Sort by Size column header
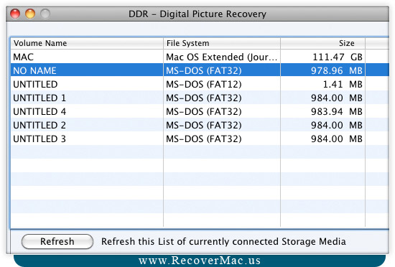Viewport: 395px width, 267px height. 322,43
